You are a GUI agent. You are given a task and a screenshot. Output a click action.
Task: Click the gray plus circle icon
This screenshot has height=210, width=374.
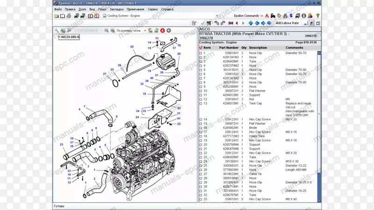[169, 30]
